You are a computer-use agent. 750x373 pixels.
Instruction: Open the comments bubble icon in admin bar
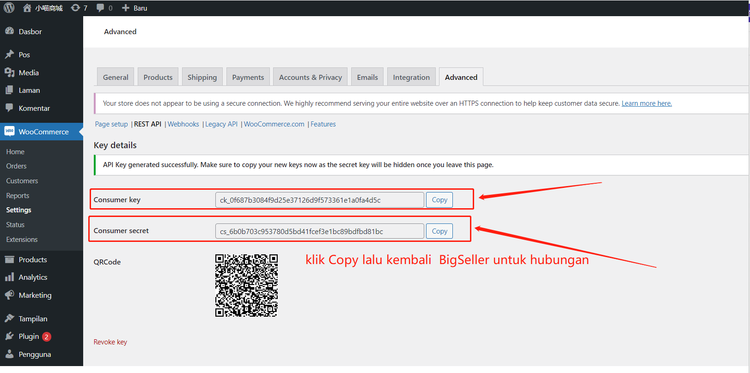coord(100,8)
